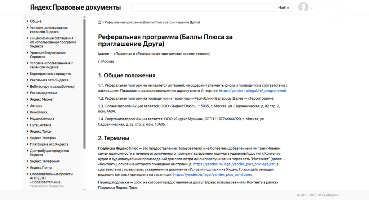Click paragraph 1.2 about Республики Беларусь
The width and height of the screenshot is (369, 200).
point(186,99)
